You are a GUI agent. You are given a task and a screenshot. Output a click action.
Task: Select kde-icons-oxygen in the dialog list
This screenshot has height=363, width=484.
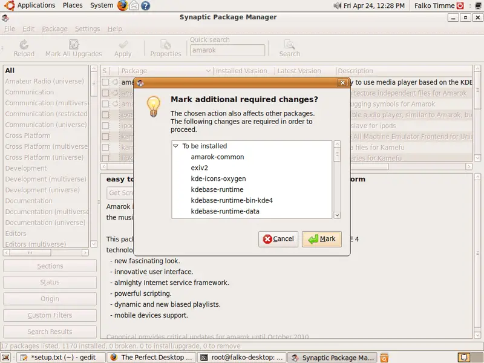pyautogui.click(x=218, y=178)
